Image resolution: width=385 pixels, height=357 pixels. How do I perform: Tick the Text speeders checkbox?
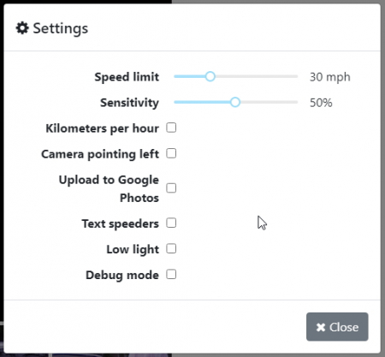click(x=171, y=223)
